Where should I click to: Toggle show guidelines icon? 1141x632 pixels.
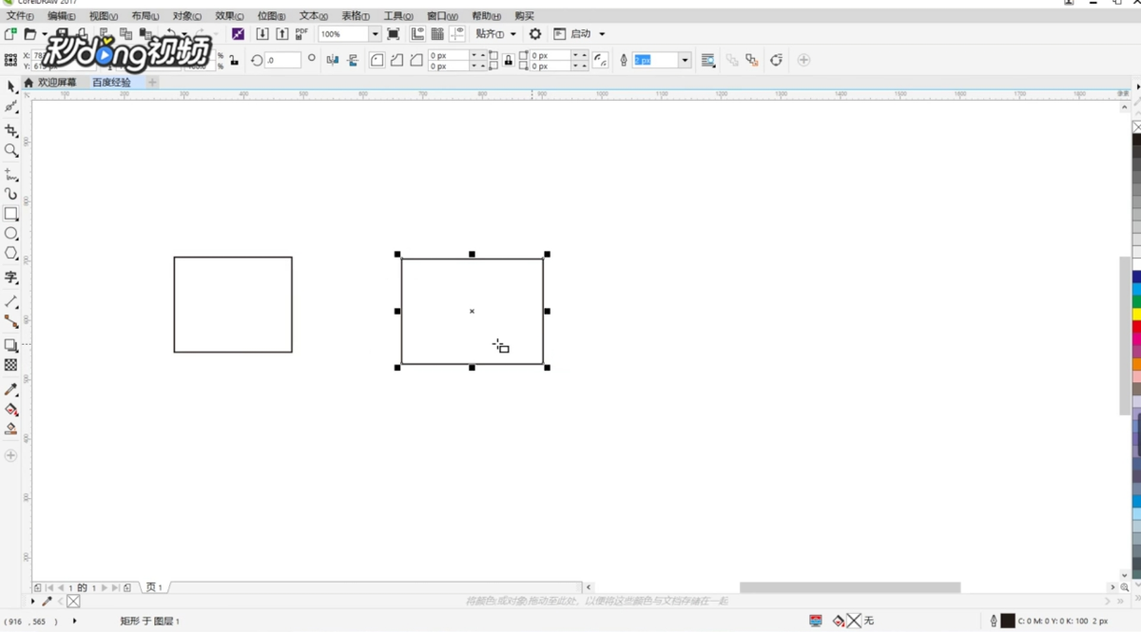457,33
